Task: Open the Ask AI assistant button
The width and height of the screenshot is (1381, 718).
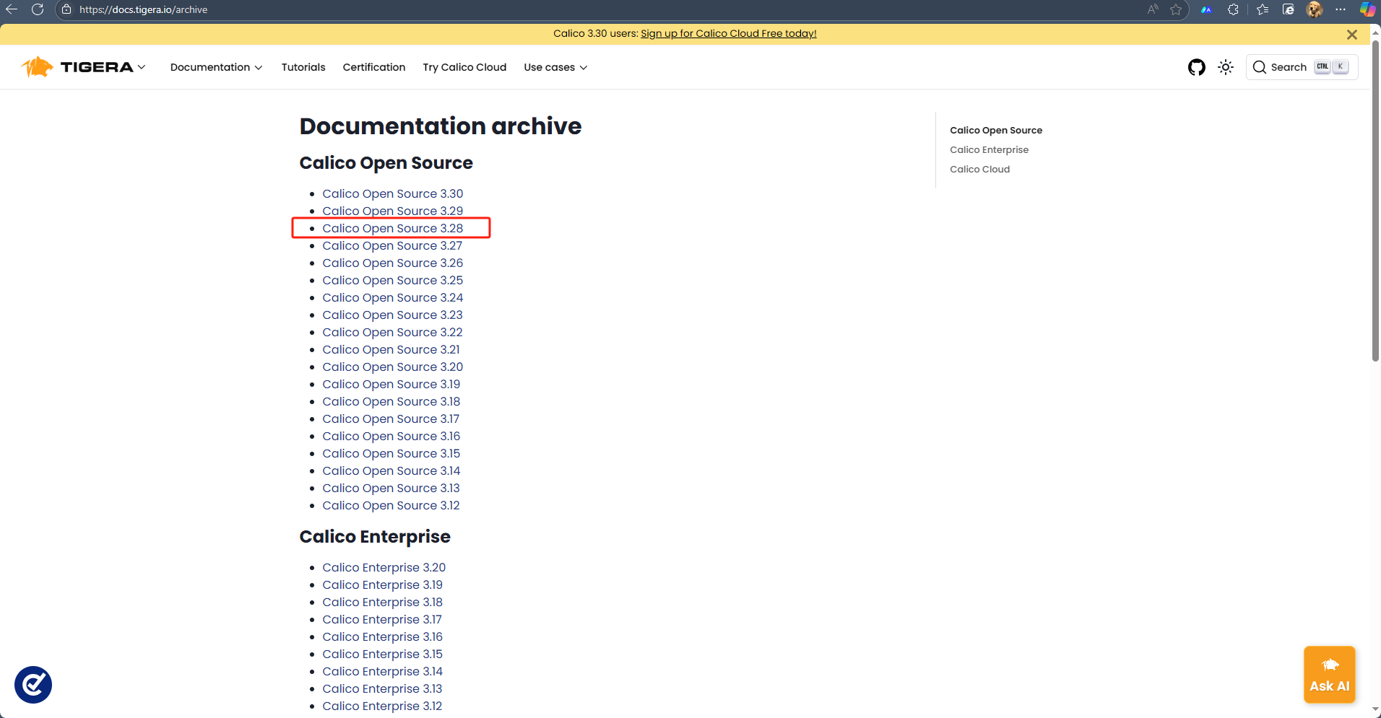Action: [1329, 675]
